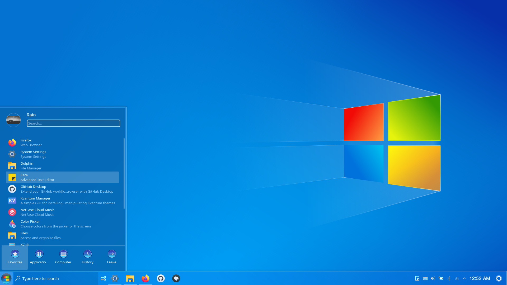This screenshot has height=285, width=507.
Task: Open the battery status tray icon
Action: [x=441, y=278]
